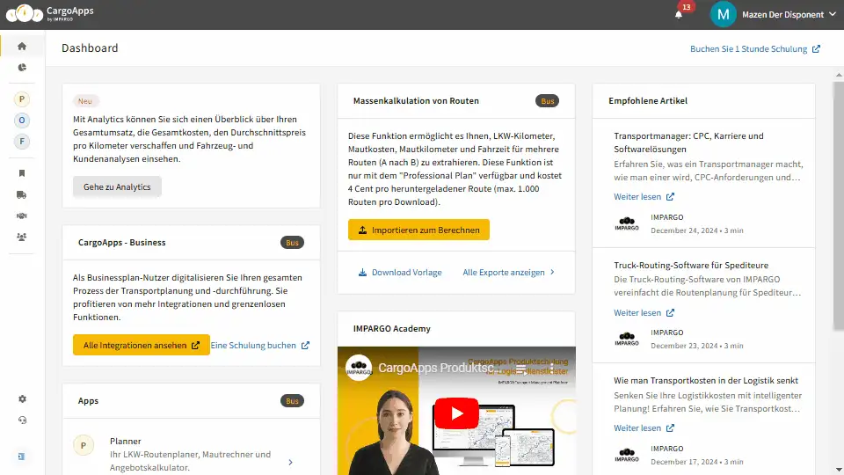
Task: Open the truck vehicles icon in sidebar
Action: 21,194
